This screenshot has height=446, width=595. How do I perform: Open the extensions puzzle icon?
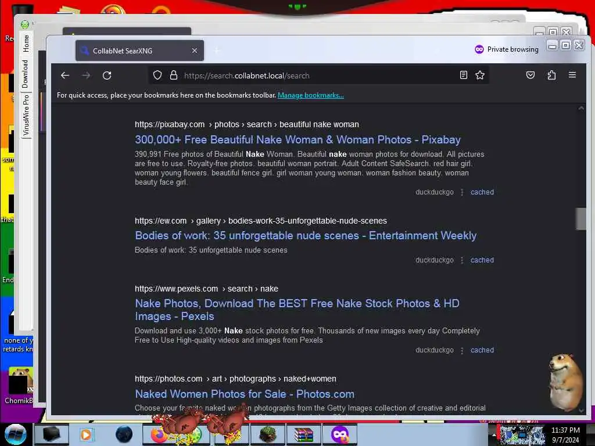[x=552, y=75]
